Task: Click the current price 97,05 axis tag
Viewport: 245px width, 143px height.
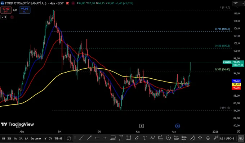Action: tap(238, 63)
